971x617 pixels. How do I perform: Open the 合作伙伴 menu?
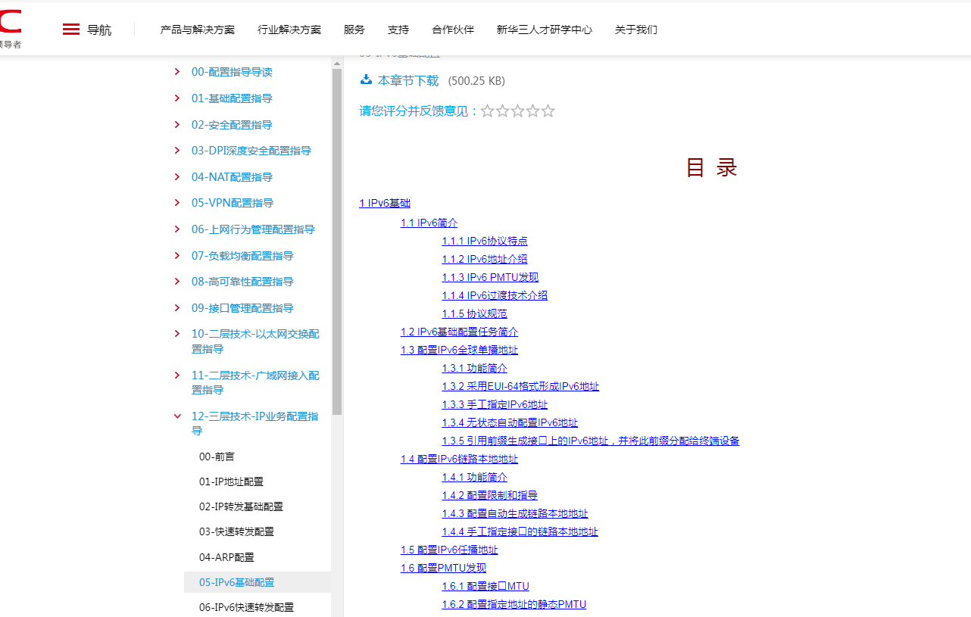(453, 30)
